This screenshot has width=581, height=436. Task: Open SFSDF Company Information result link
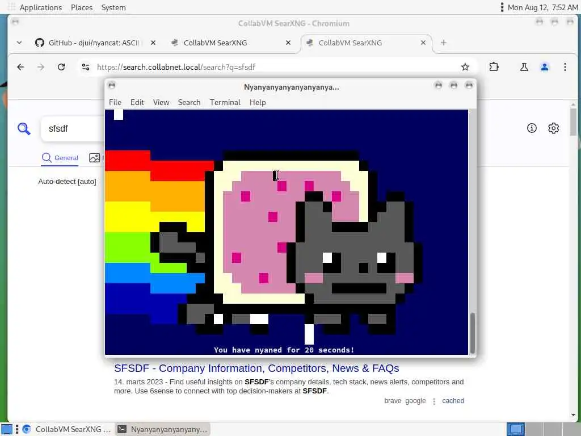pyautogui.click(x=256, y=368)
